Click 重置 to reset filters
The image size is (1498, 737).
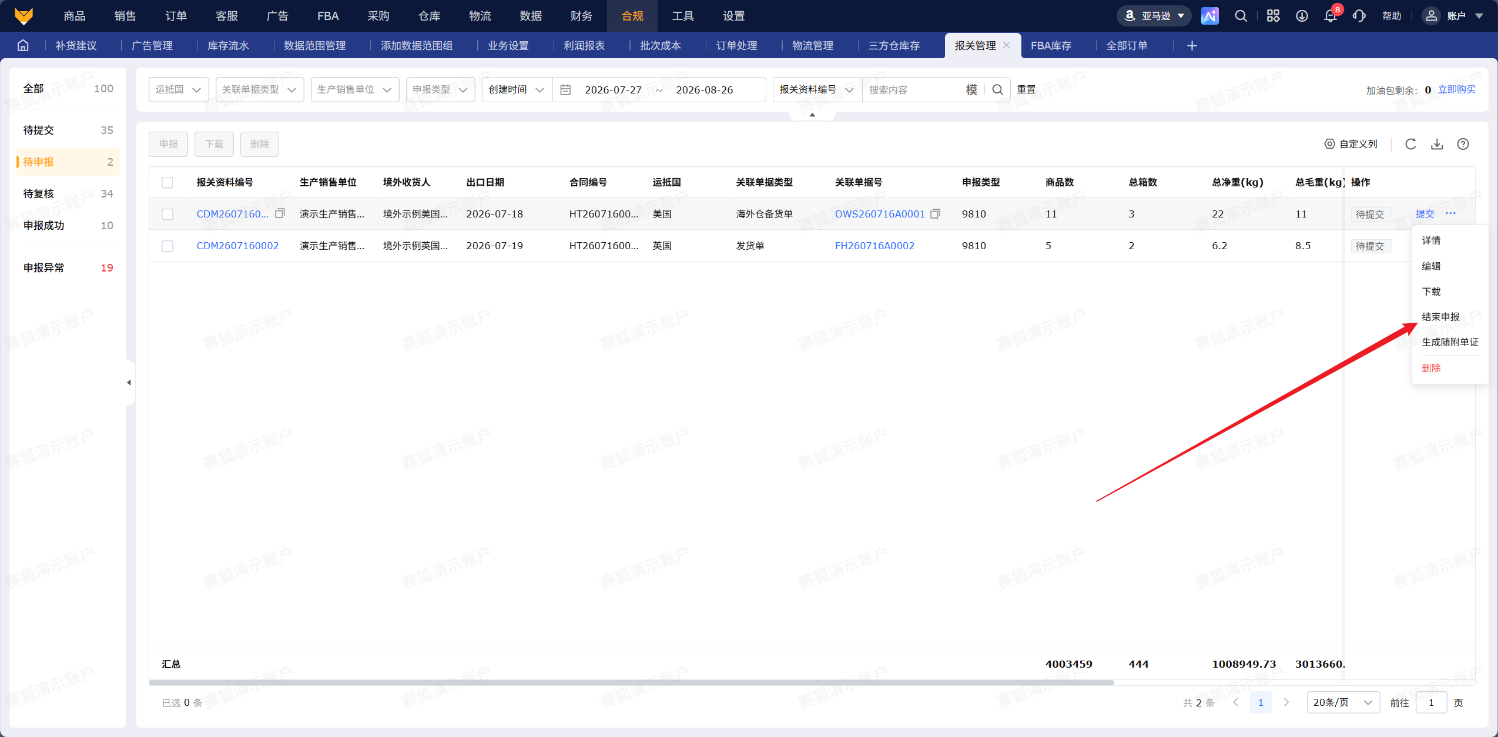[1027, 89]
